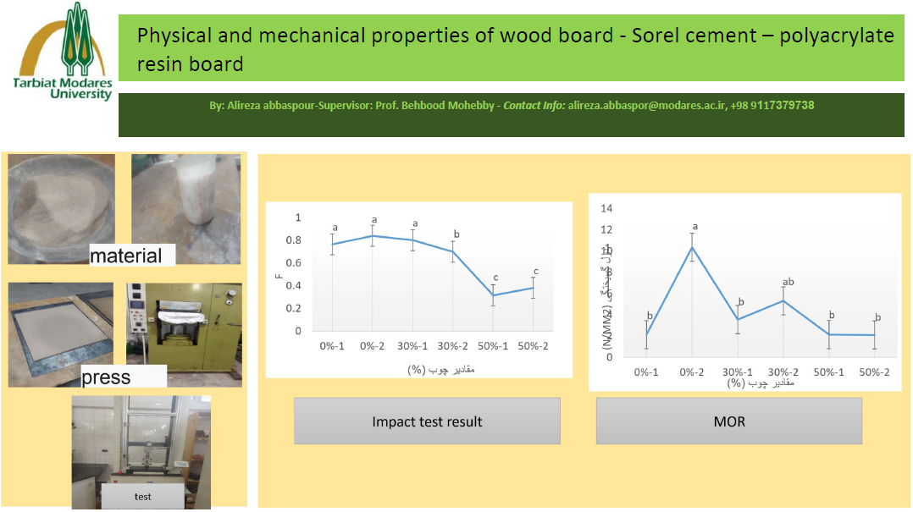Viewport: 913px width, 512px height.
Task: Click the "MOR" gray button
Action: (x=728, y=421)
